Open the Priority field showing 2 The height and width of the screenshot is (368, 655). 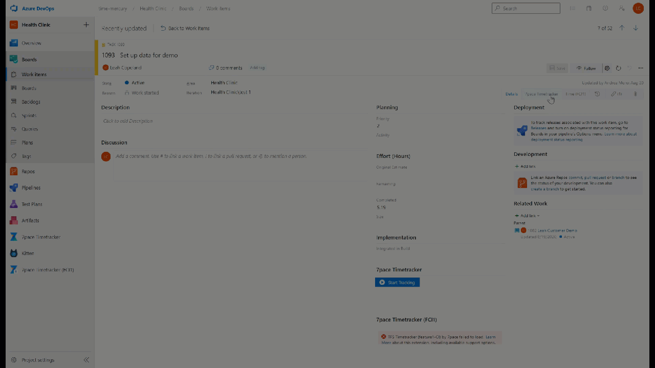pos(440,126)
